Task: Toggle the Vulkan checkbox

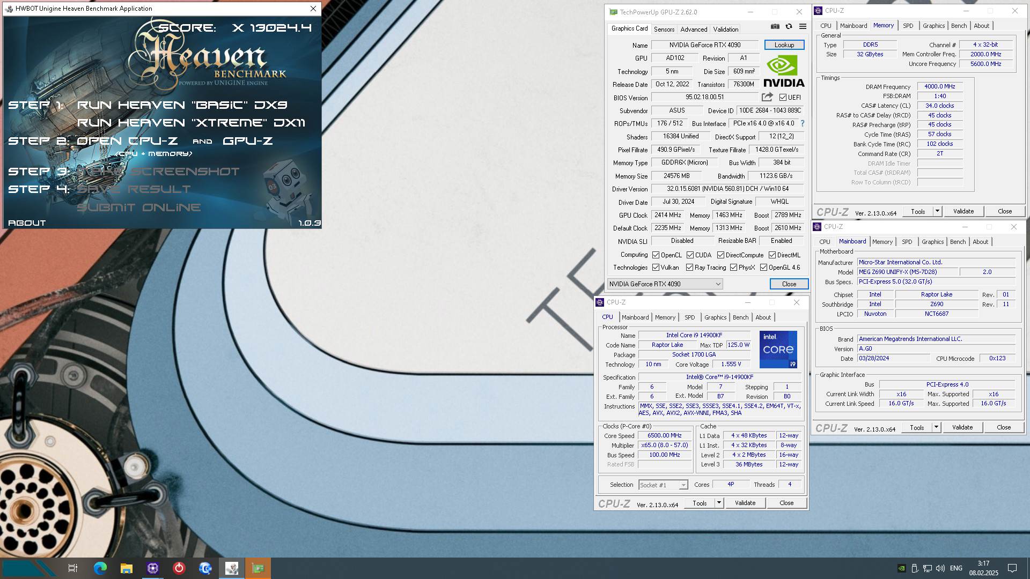Action: click(656, 268)
